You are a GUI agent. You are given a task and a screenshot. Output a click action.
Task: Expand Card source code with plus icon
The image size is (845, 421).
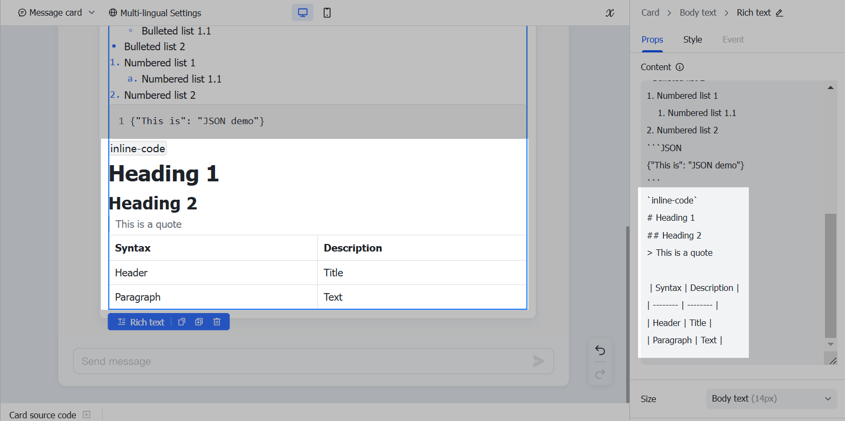click(x=86, y=415)
